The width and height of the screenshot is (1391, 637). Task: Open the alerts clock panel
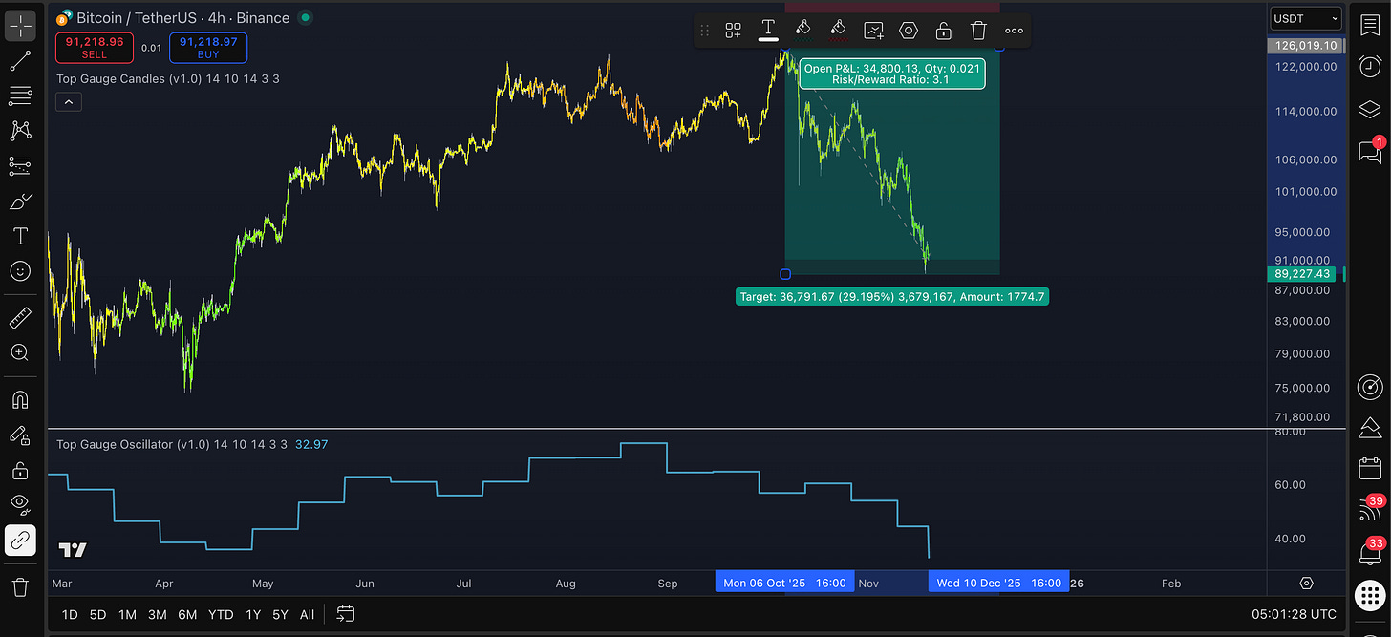(1370, 66)
